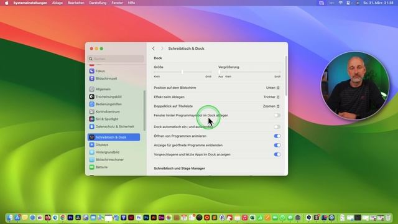The width and height of the screenshot is (398, 224).
Task: Open FaceTime from the Dock
Action: point(275,217)
